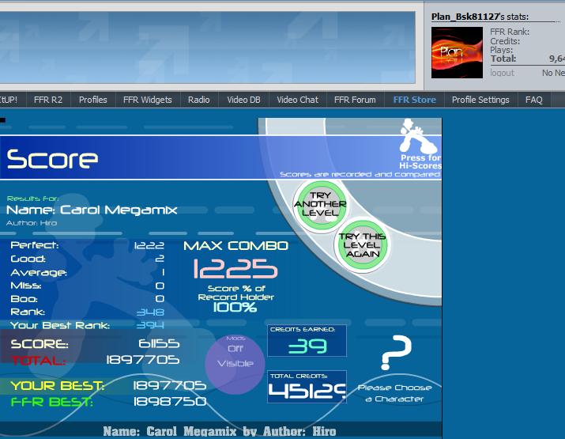Click the question mark character chooser
Screen dimensions: 565x439
(396, 352)
